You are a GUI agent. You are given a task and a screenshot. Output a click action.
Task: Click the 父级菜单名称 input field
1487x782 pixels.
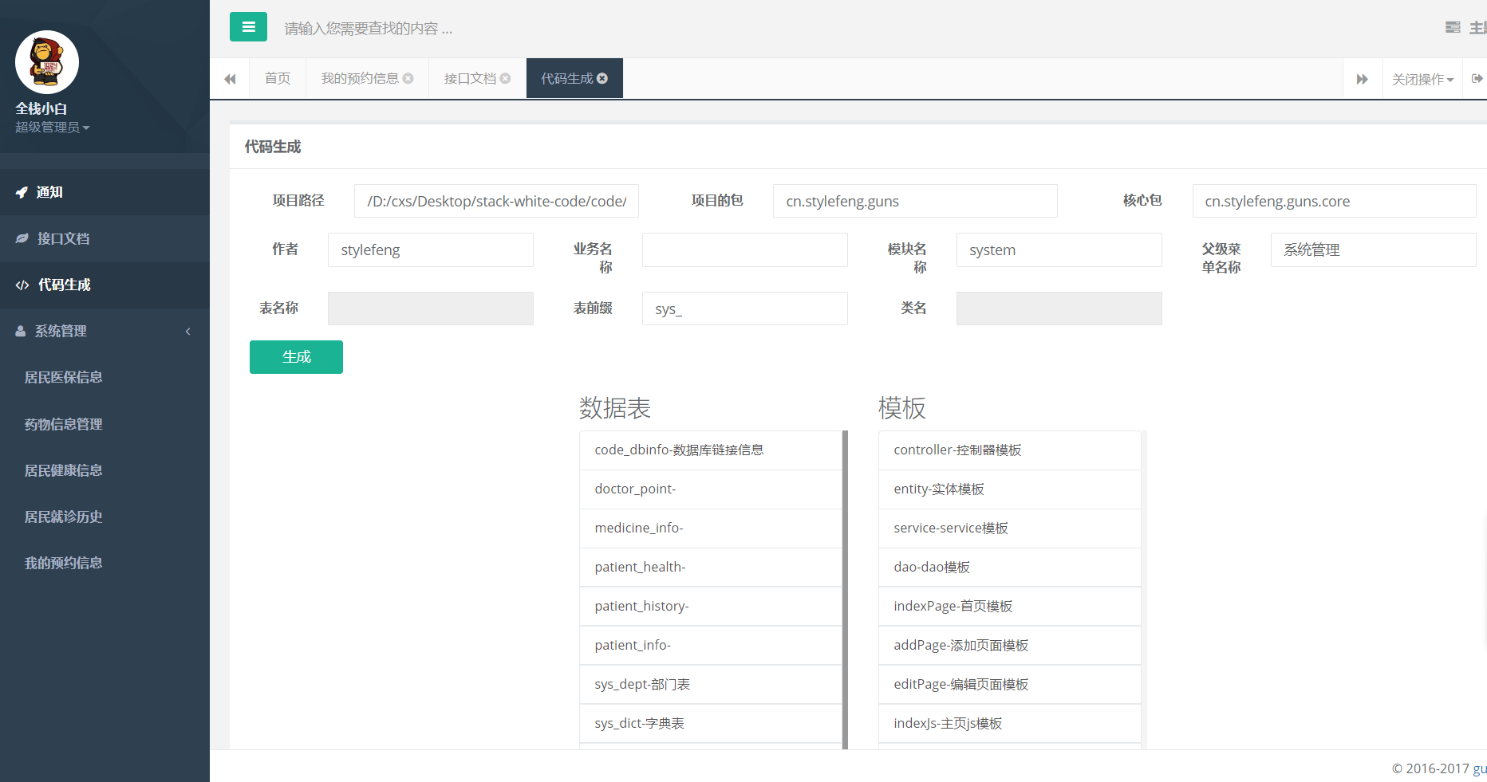click(1374, 250)
